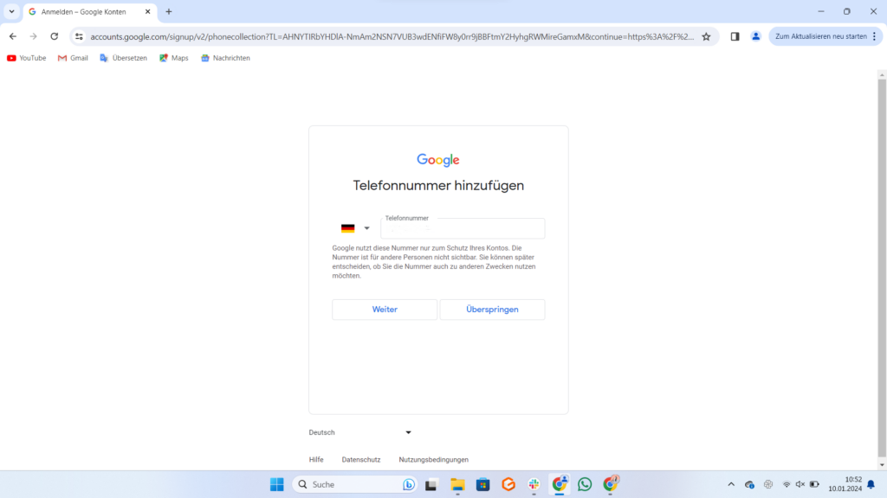Click the Weiter button

click(385, 310)
